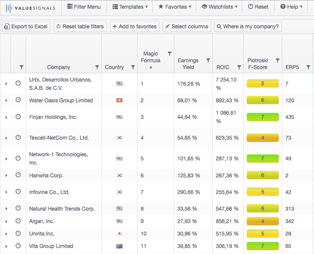
Task: Open filter icon in Earnings Yield column header
Action: [x=208, y=60]
